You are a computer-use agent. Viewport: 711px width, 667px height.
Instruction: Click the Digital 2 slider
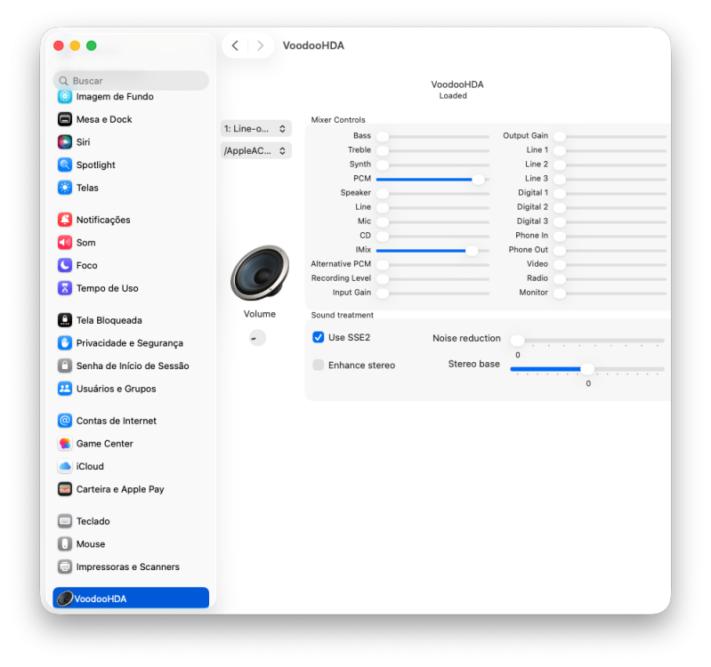pos(610,207)
